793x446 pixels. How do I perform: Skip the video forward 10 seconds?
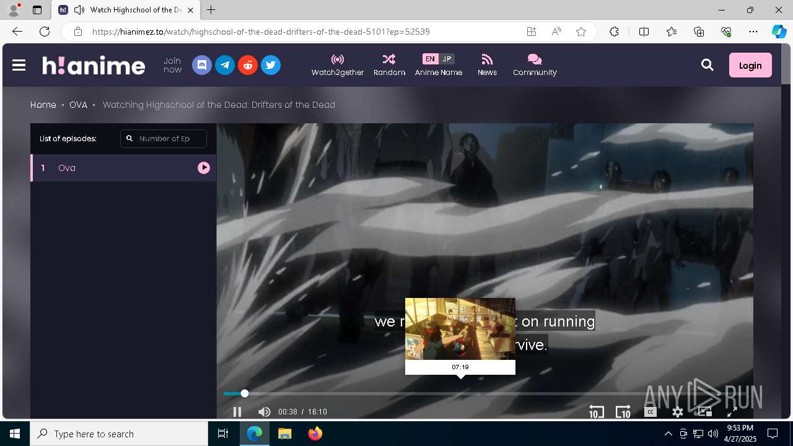point(623,412)
